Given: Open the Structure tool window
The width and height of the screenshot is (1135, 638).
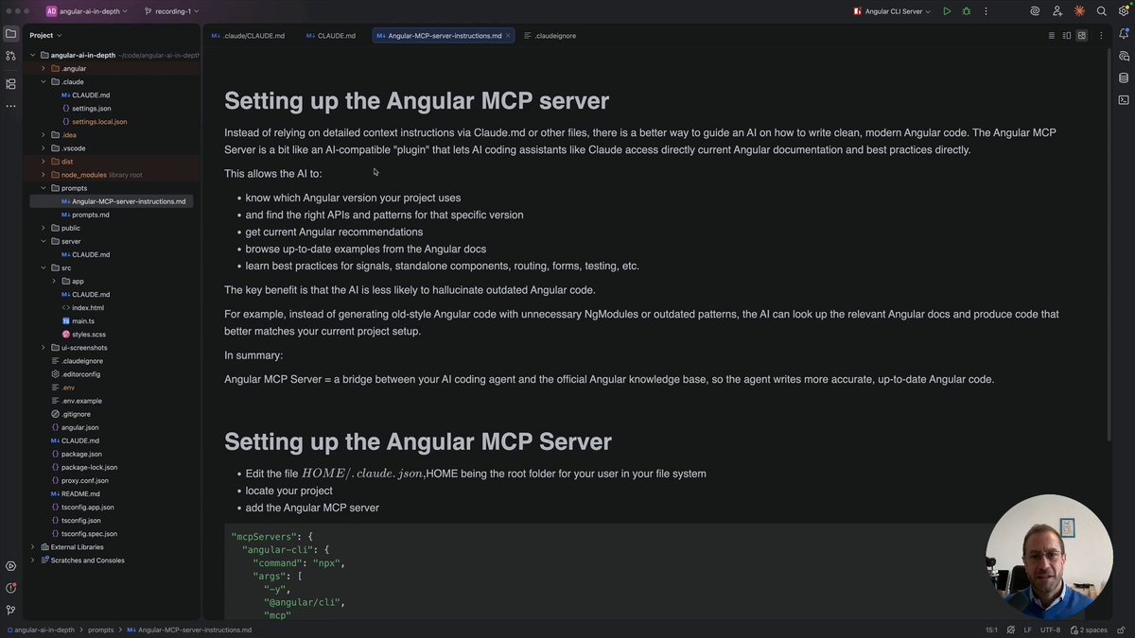Looking at the screenshot, I should click(x=10, y=83).
